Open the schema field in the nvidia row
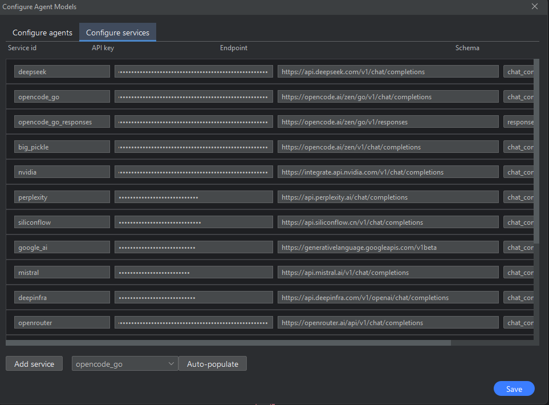This screenshot has height=405, width=549. 519,172
